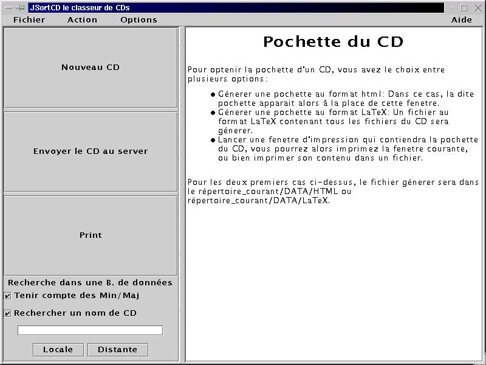Click the vertical split pane divider
The image size is (486, 365).
click(x=182, y=195)
